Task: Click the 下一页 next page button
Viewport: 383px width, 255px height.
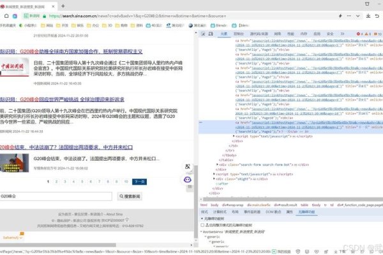Action: click(x=139, y=182)
